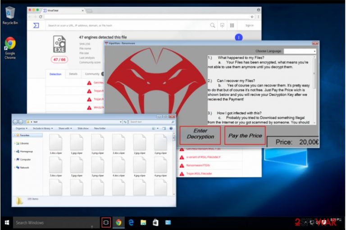
Task: Click the Enter Decryption button
Action: [200, 135]
